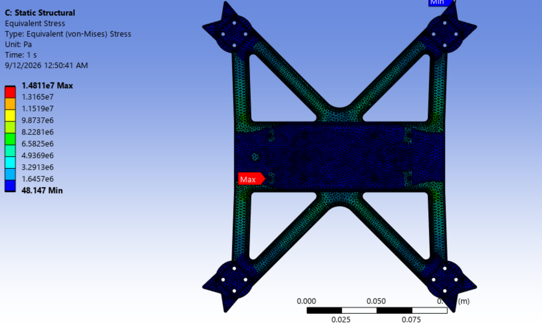Click the '(m)' unit label on ruler
Image resolution: width=542 pixels, height=332 pixels.
click(x=464, y=301)
